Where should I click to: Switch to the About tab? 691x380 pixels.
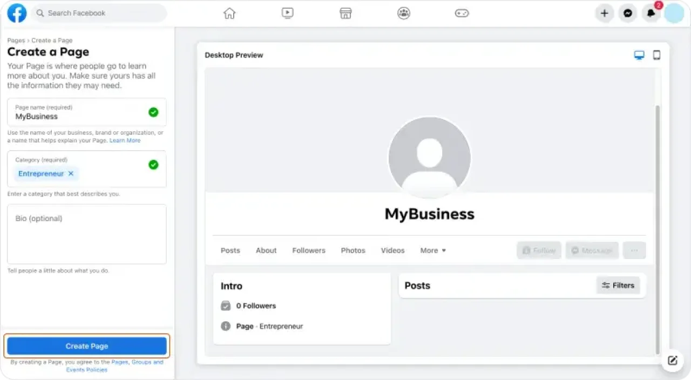tap(266, 250)
